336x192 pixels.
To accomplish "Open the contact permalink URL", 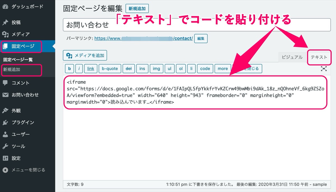I will pos(144,39).
